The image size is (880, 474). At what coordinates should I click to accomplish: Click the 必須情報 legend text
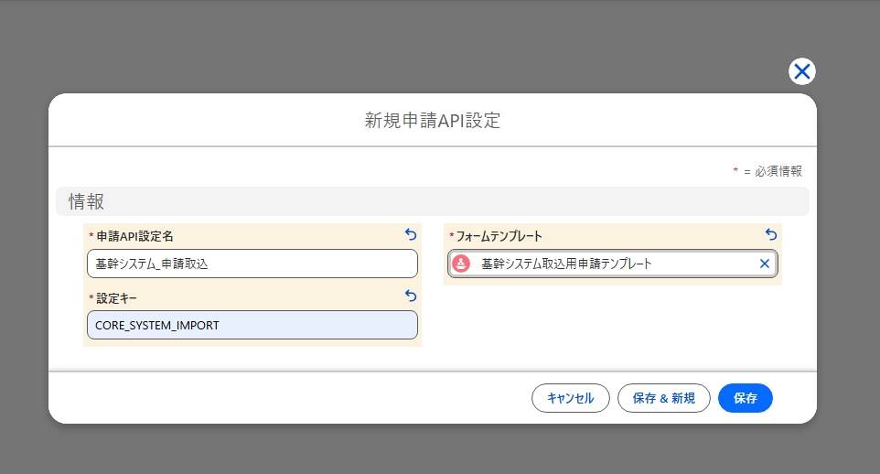[778, 171]
